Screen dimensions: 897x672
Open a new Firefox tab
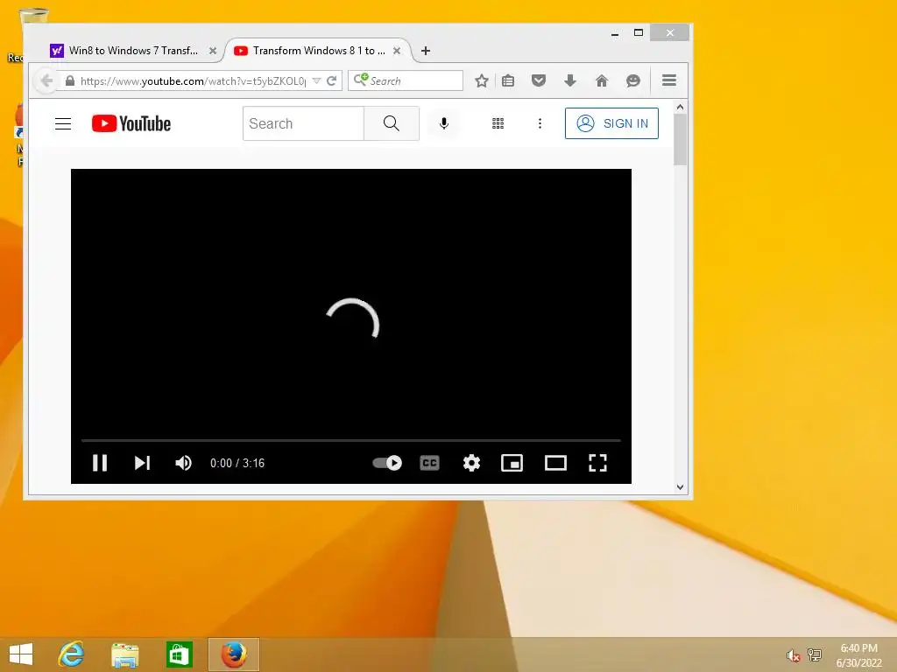point(426,51)
